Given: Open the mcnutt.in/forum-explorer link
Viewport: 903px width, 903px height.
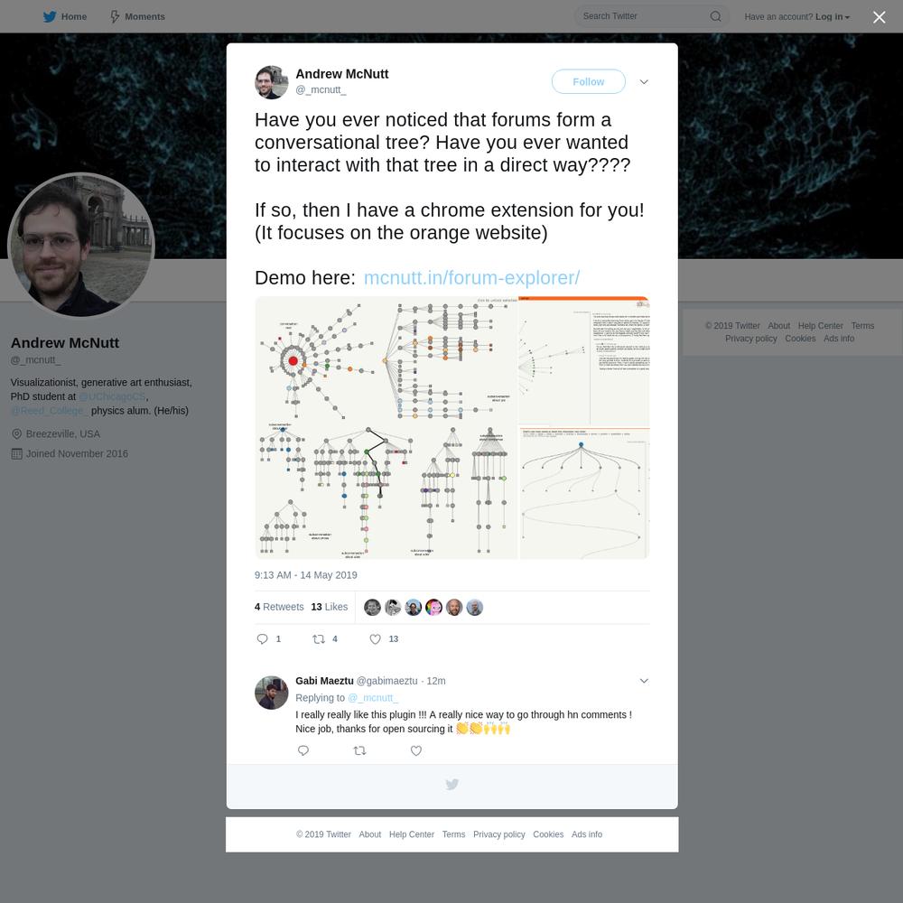Looking at the screenshot, I should pos(471,277).
